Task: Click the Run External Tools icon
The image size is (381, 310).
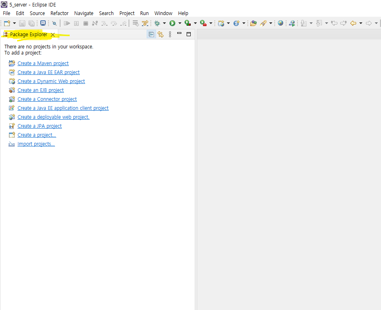Action: point(203,23)
